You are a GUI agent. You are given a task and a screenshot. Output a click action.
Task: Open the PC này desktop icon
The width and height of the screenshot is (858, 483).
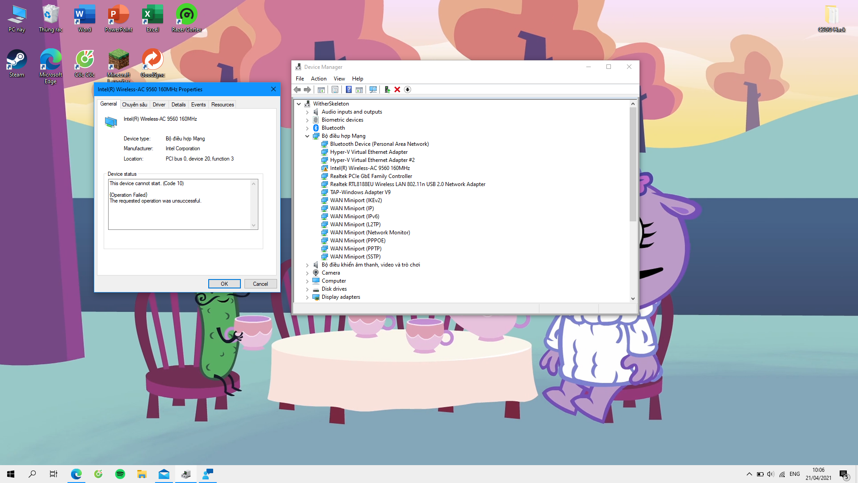point(17,18)
